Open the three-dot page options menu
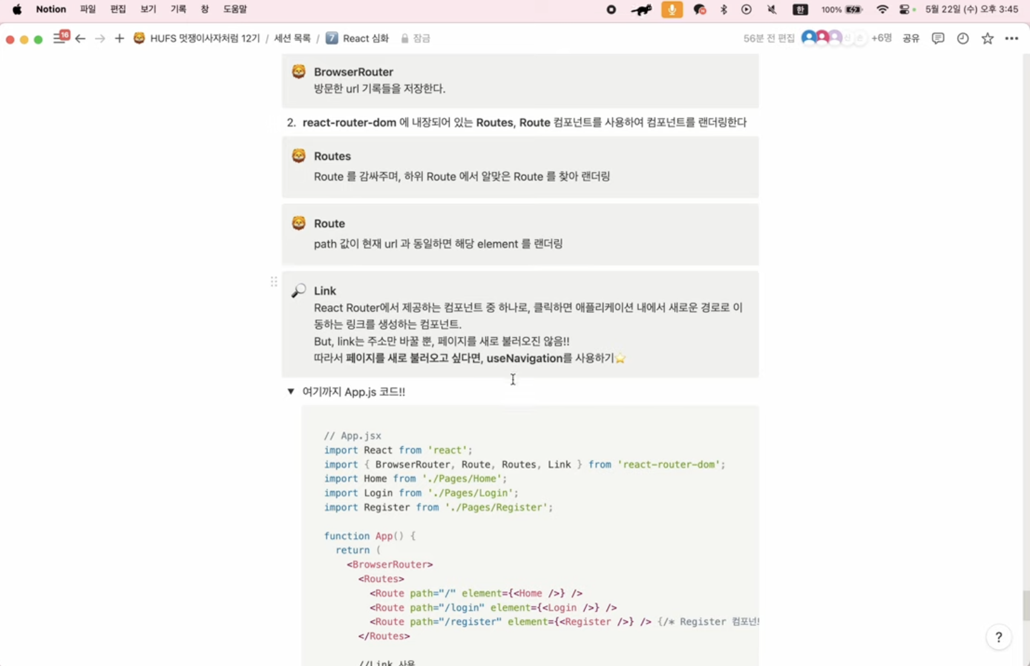This screenshot has width=1030, height=666. [x=1012, y=38]
